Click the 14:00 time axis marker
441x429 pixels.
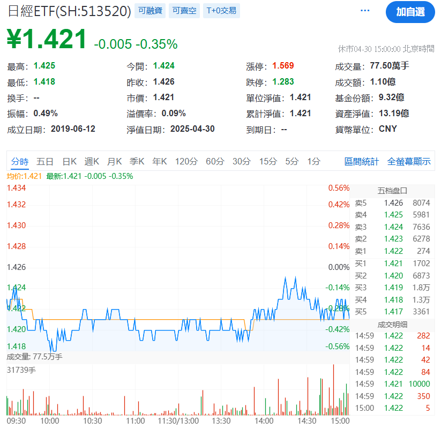(264, 421)
